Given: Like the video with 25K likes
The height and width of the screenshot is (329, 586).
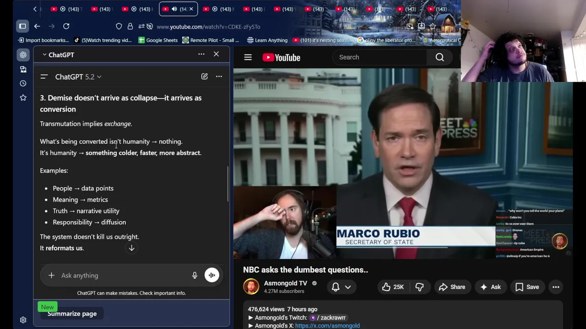Looking at the screenshot, I should (393, 287).
